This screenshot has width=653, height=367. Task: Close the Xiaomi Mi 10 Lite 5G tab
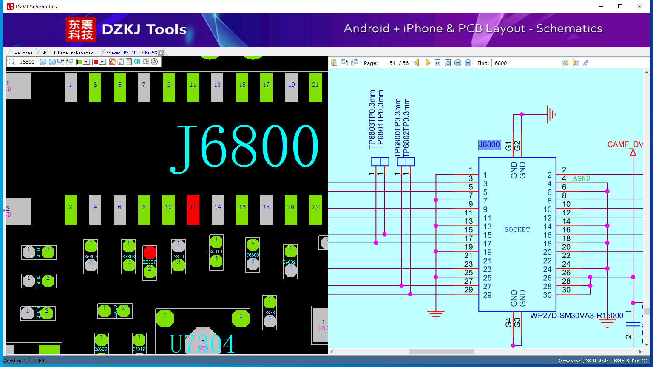click(161, 53)
